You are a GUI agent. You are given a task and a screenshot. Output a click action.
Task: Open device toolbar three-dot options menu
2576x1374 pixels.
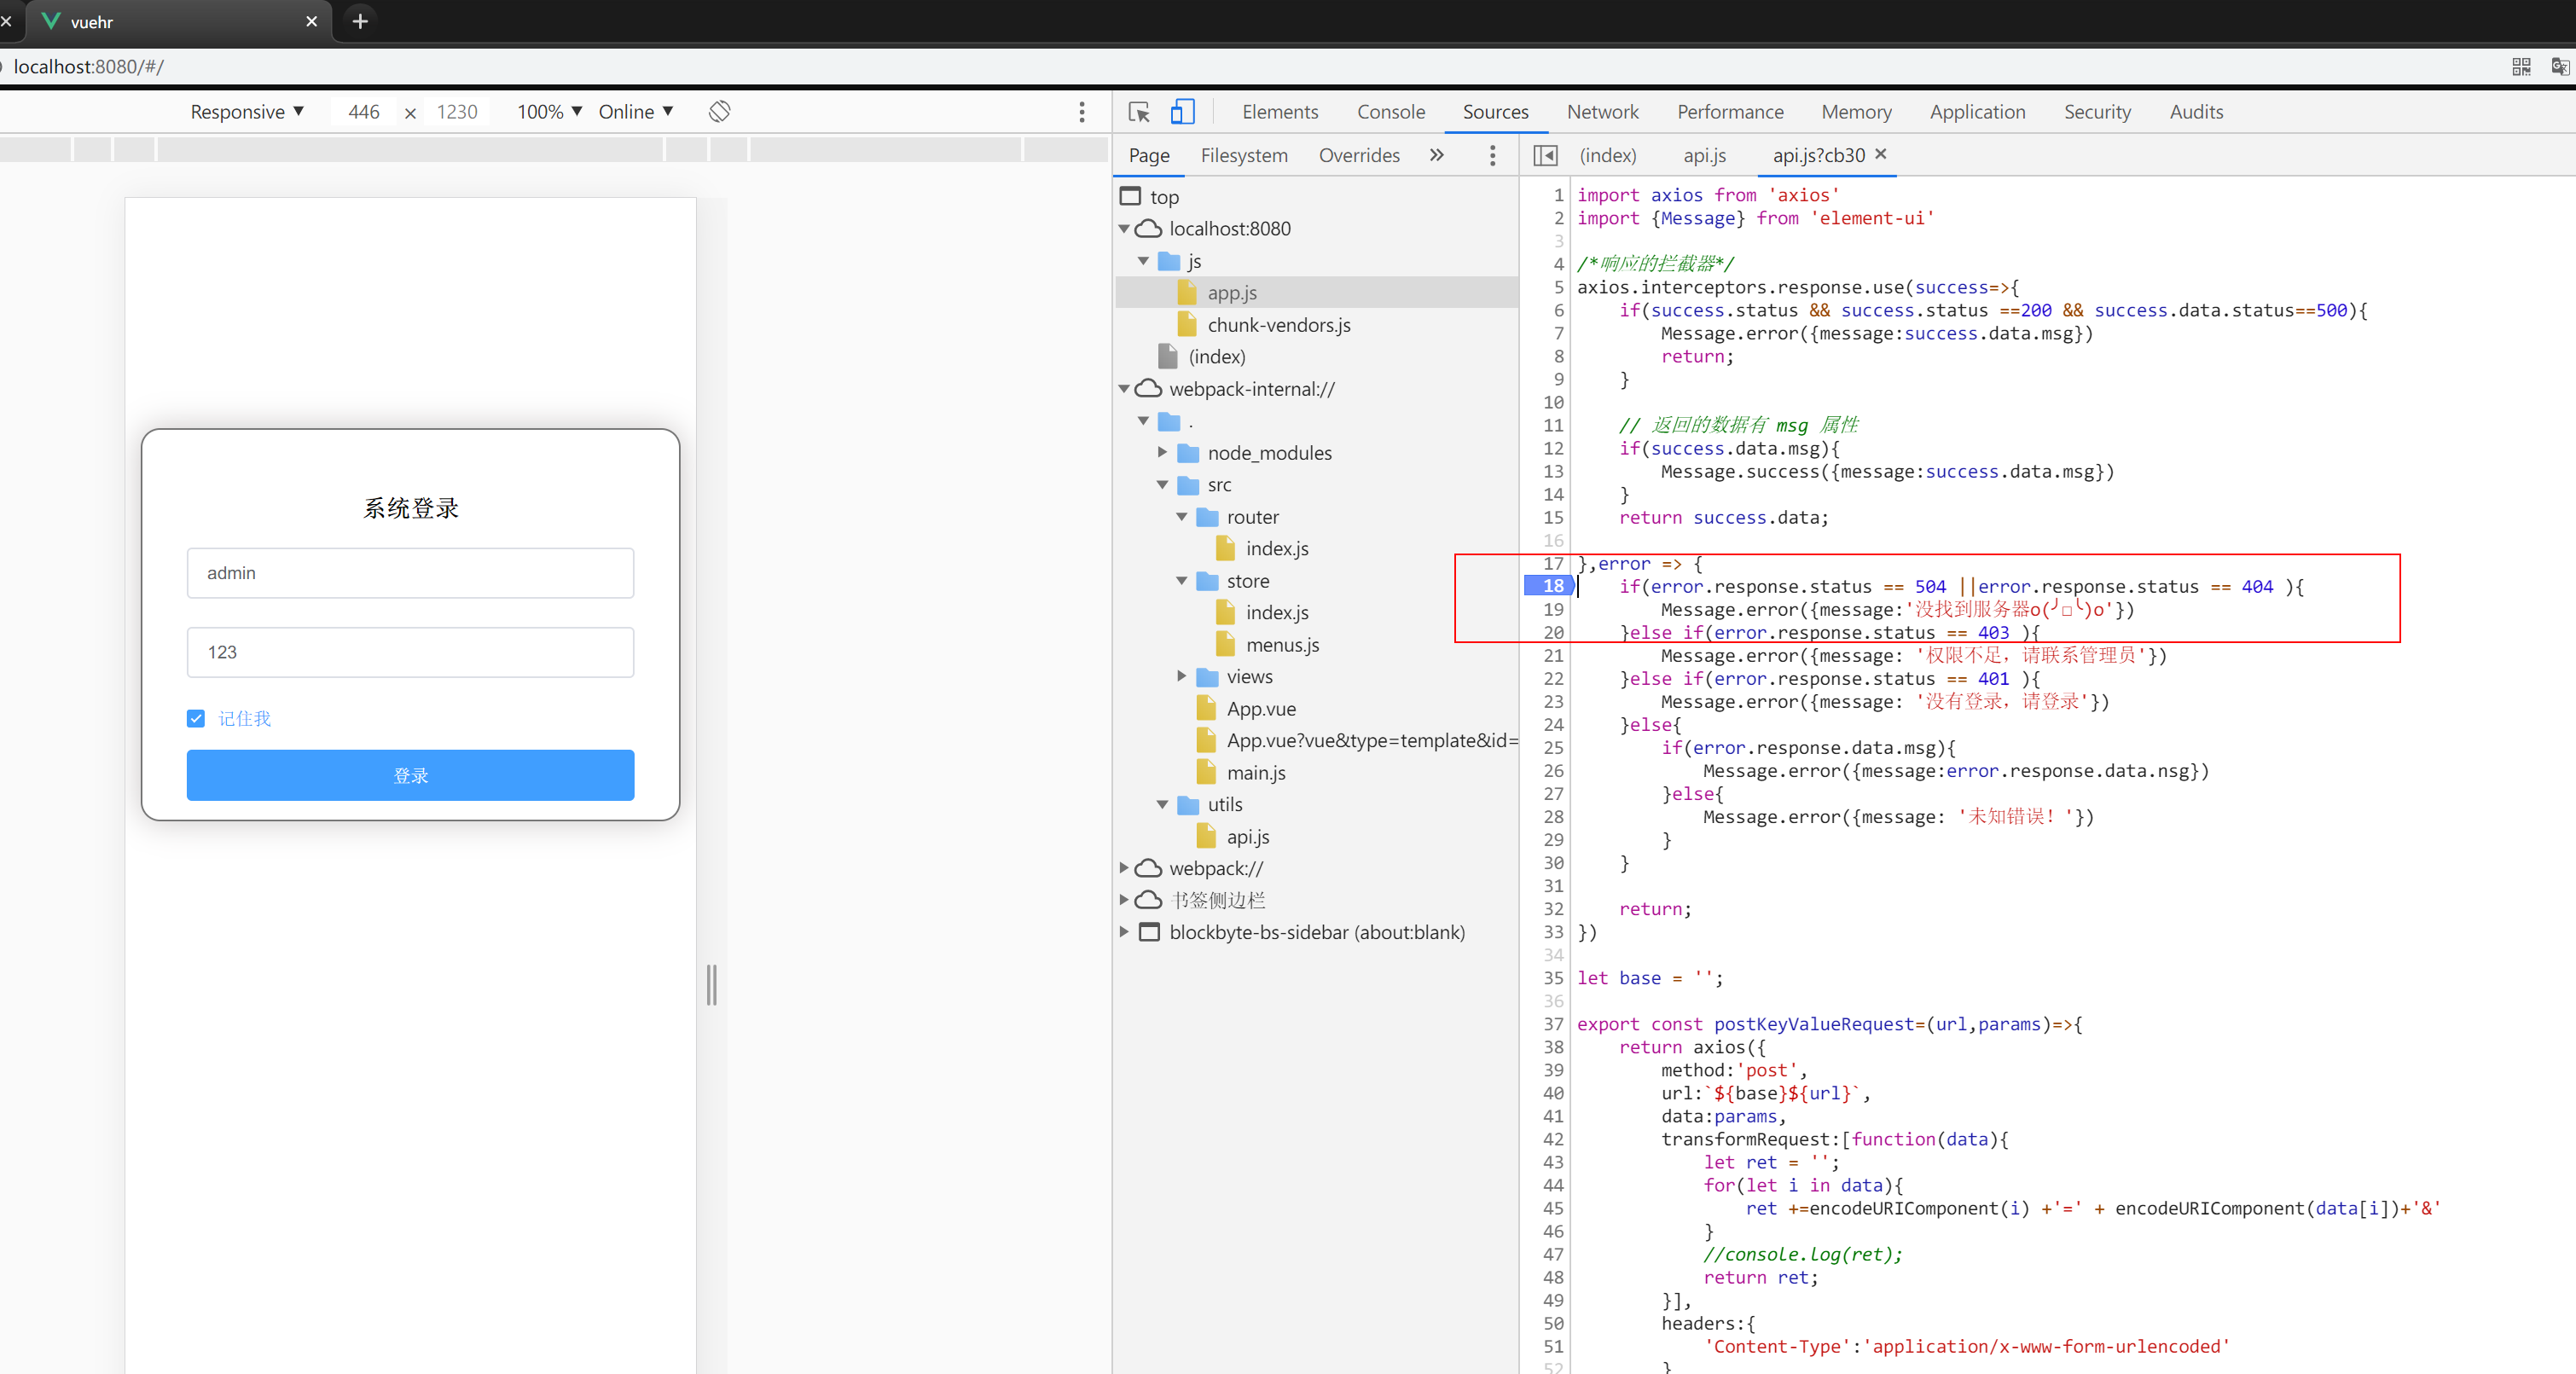(1081, 112)
